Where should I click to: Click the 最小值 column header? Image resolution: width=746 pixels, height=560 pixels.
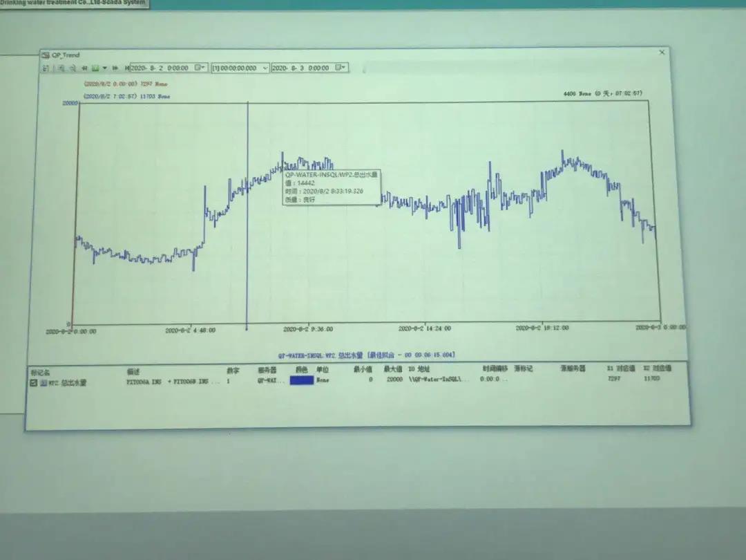(363, 369)
